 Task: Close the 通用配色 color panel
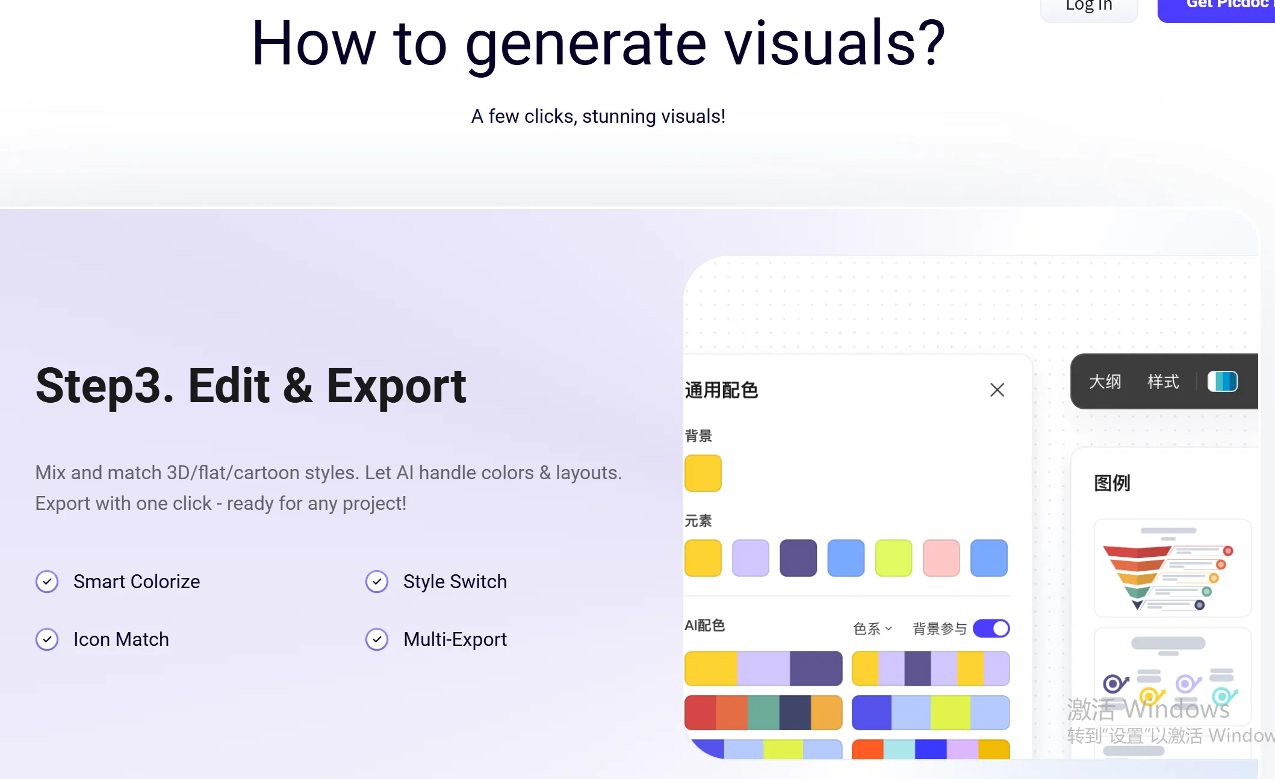pyautogui.click(x=997, y=390)
